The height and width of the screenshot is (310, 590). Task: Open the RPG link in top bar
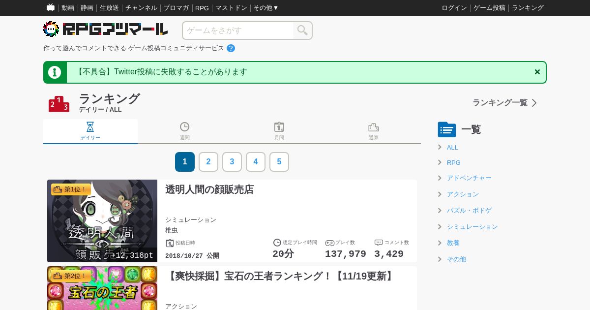[202, 8]
